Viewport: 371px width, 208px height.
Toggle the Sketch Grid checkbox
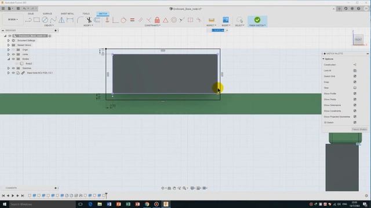(x=355, y=76)
